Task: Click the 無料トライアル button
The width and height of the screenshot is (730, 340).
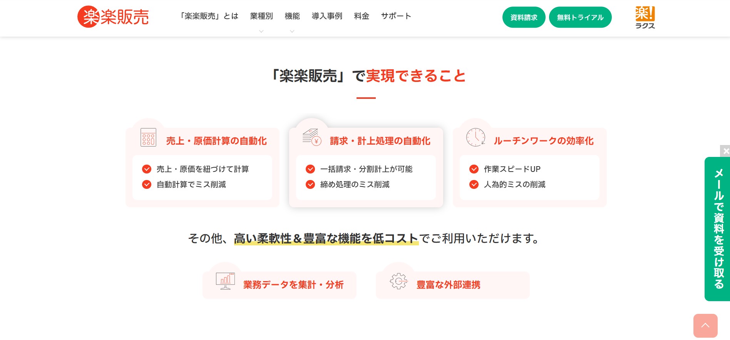Action: (580, 17)
